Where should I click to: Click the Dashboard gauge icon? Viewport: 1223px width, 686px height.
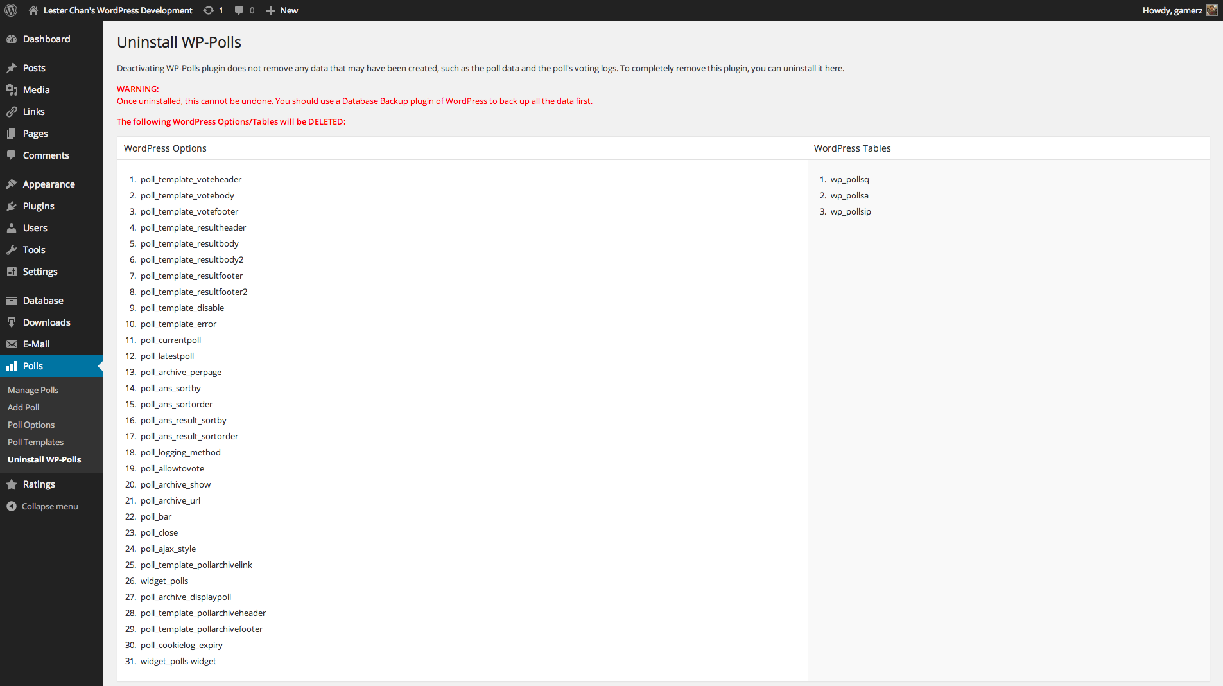coord(12,39)
